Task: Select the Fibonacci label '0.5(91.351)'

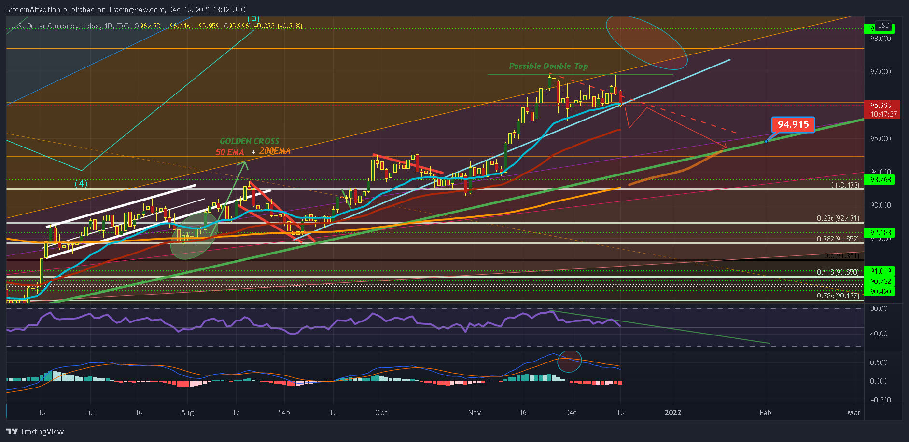Action: pos(841,256)
